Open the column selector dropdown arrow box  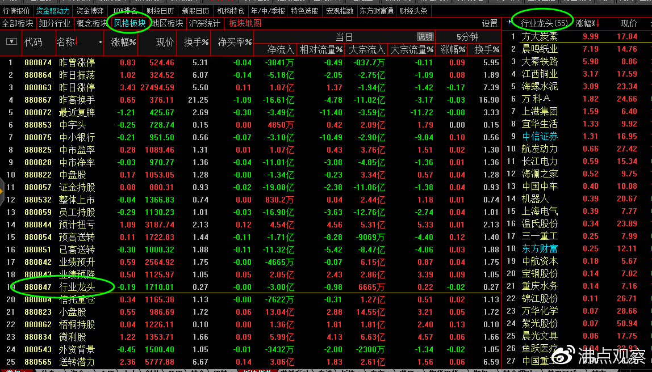11,41
